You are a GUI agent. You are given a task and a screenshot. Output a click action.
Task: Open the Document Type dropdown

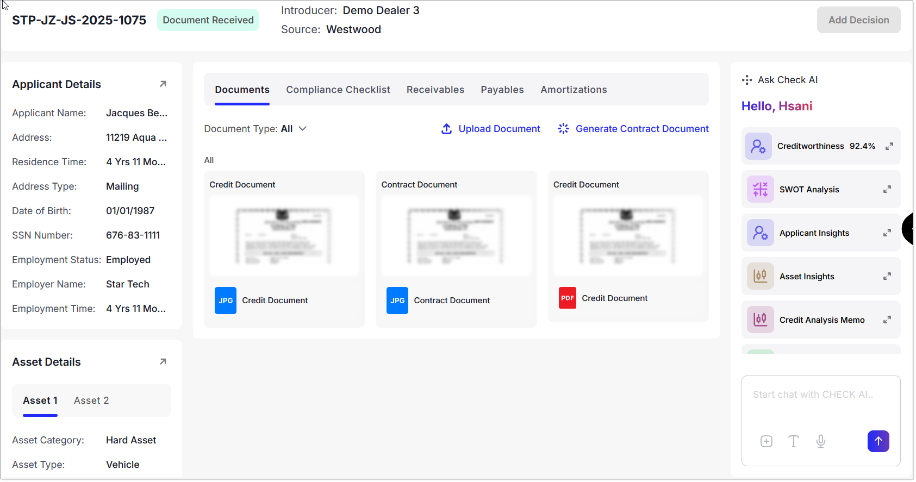[256, 129]
